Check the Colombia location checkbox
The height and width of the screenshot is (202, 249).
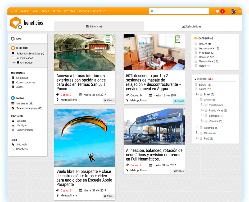[x=201, y=128]
